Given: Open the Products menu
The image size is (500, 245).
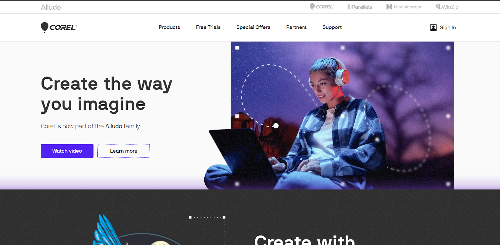Looking at the screenshot, I should coord(169,27).
